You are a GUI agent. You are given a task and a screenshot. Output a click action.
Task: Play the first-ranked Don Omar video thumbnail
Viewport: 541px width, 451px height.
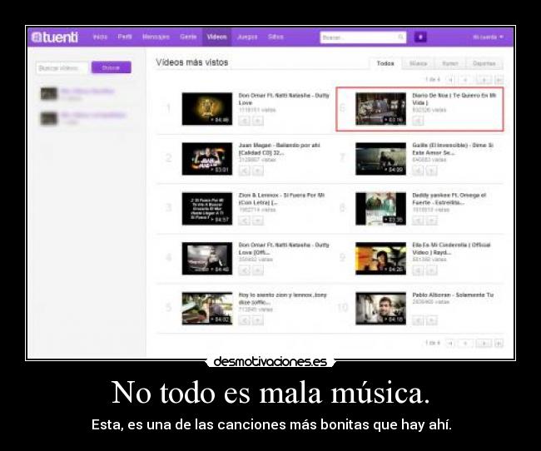(x=207, y=109)
